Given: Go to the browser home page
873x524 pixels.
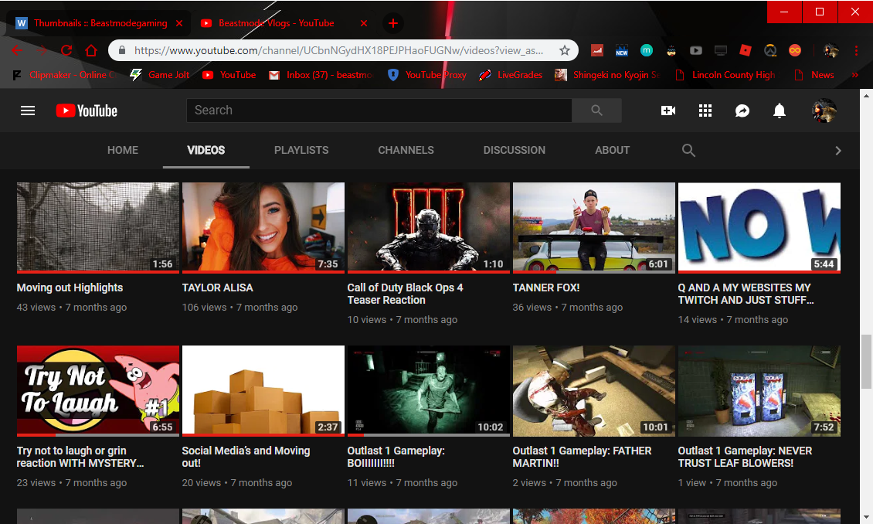Looking at the screenshot, I should (91, 51).
